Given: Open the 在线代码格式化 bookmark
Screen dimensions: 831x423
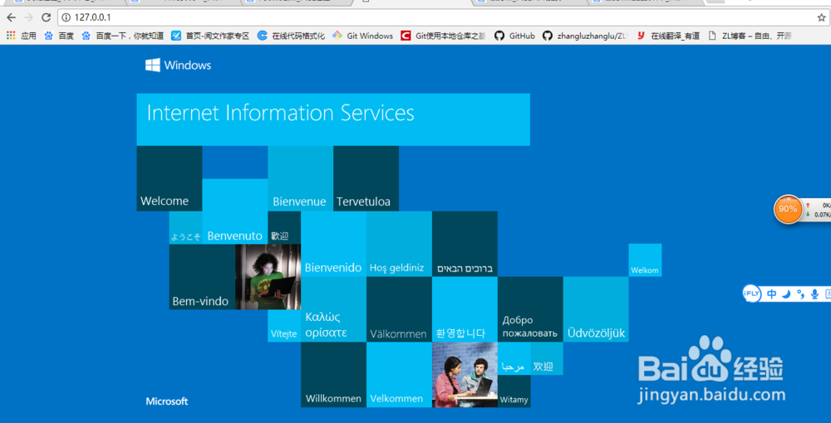Looking at the screenshot, I should 291,36.
